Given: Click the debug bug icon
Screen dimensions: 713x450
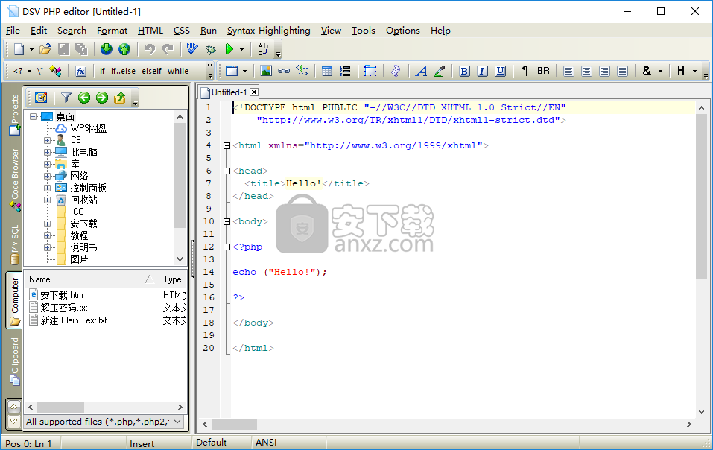Looking at the screenshot, I should 211,49.
